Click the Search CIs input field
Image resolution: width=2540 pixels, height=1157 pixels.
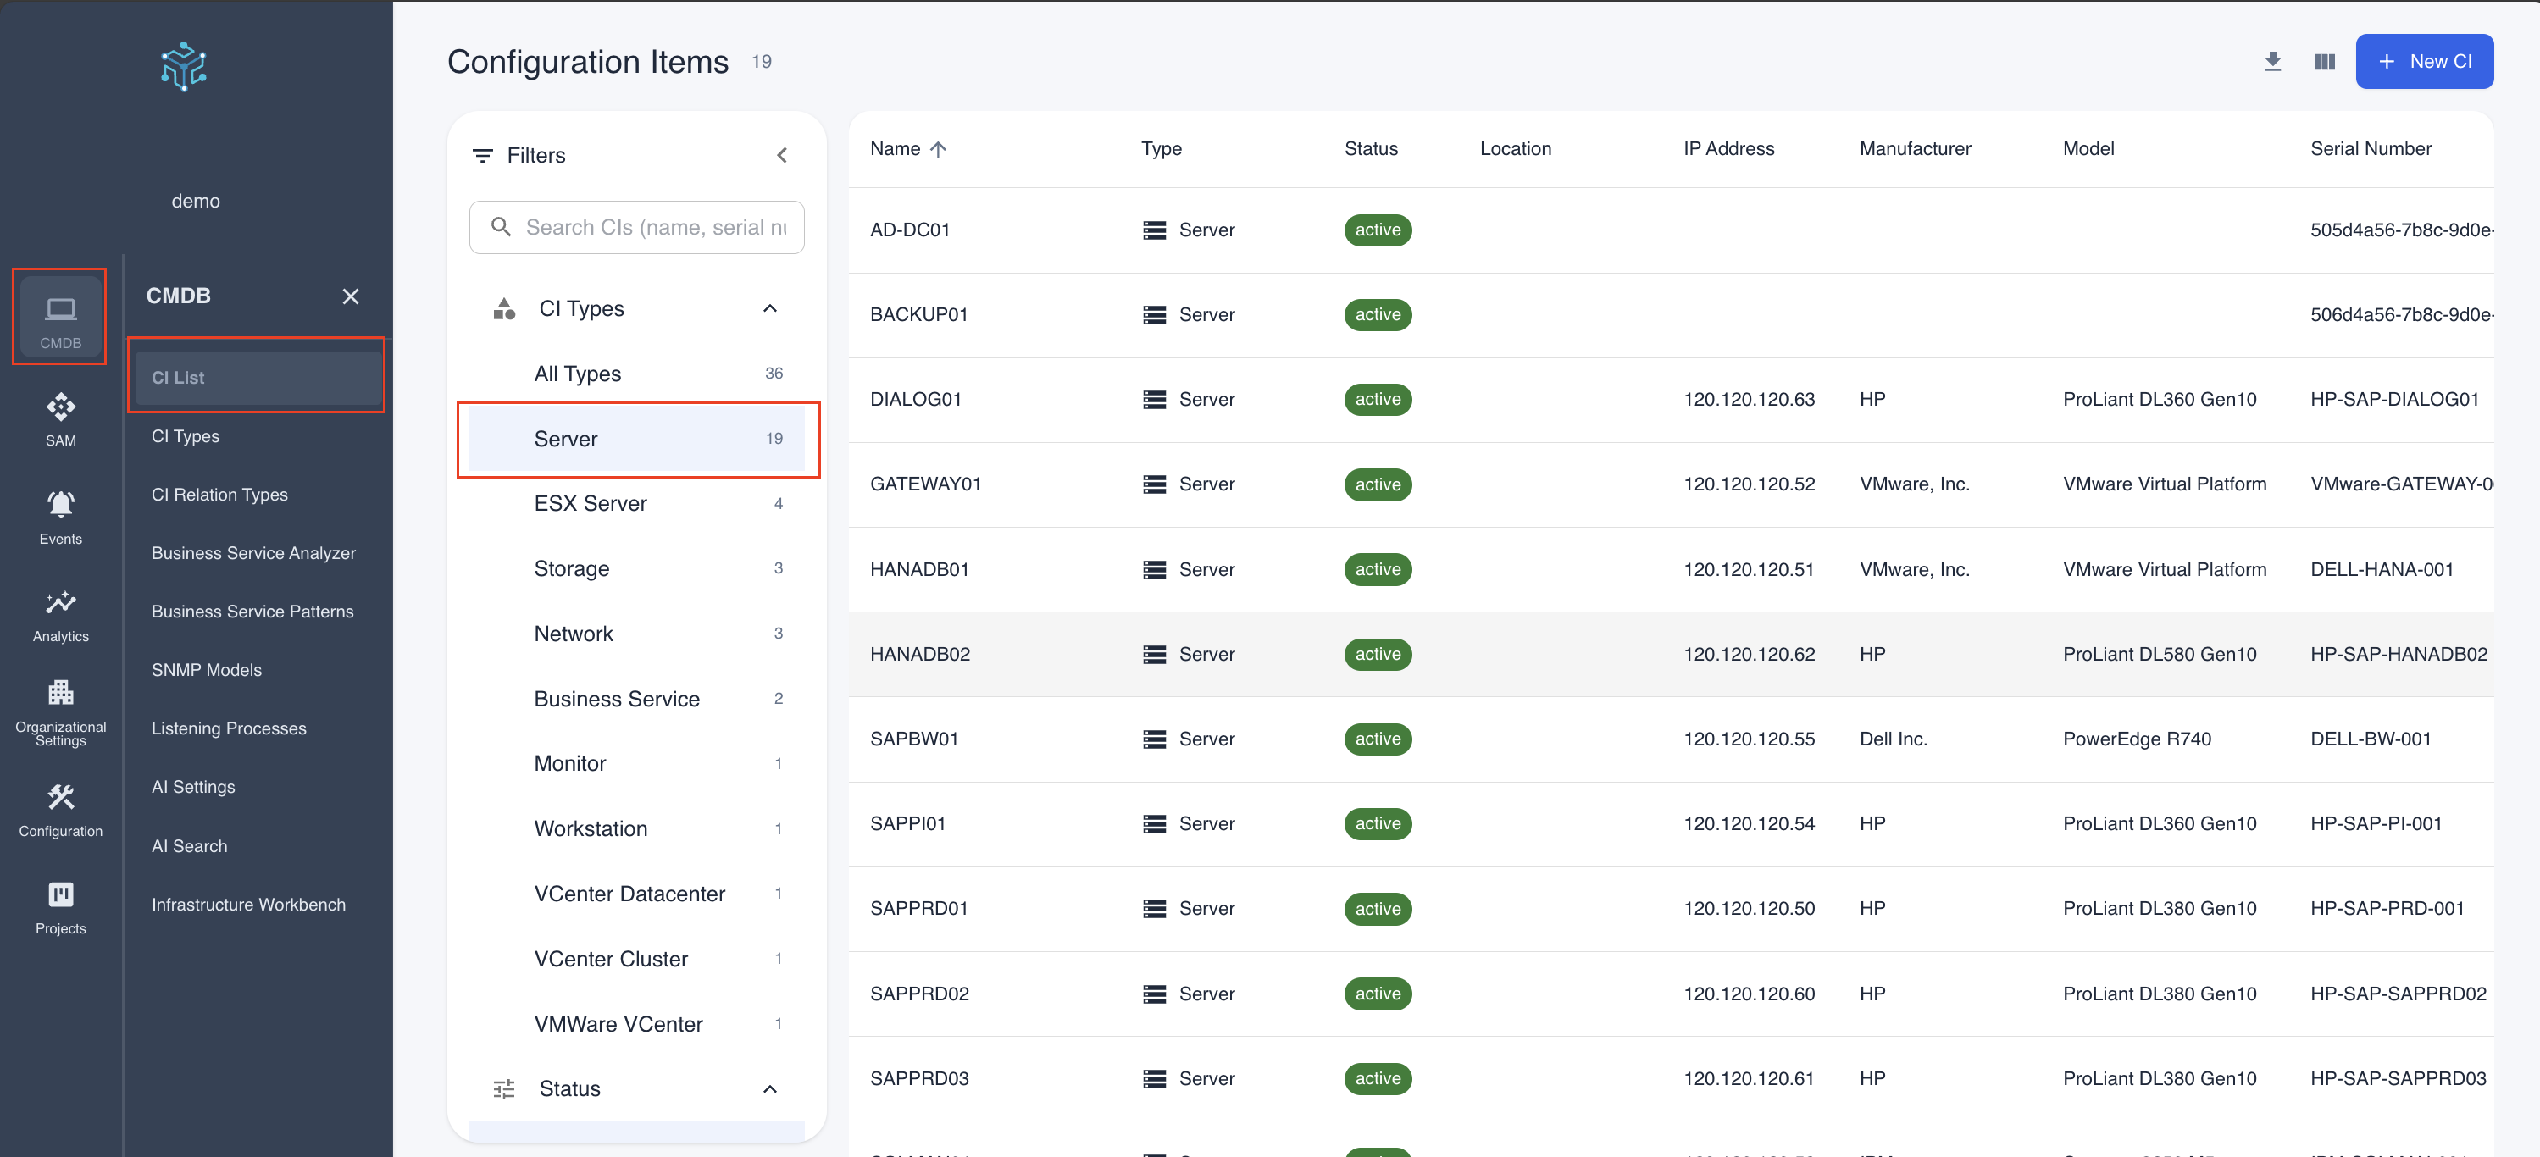[637, 227]
